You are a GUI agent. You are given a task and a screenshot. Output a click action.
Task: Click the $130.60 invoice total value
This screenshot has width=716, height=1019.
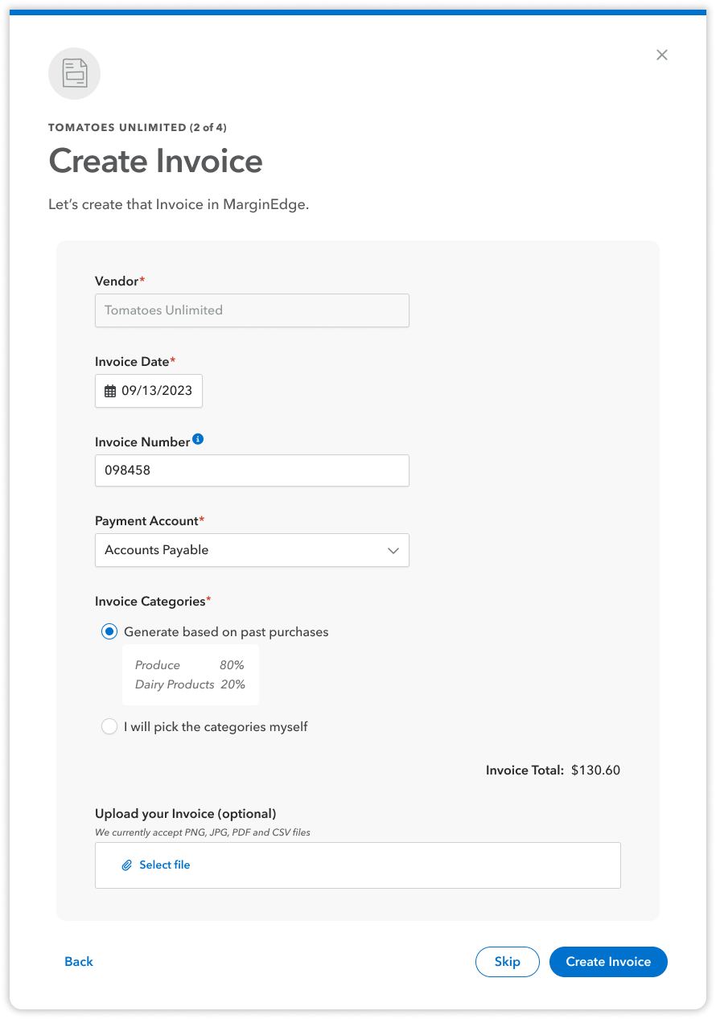(x=596, y=770)
